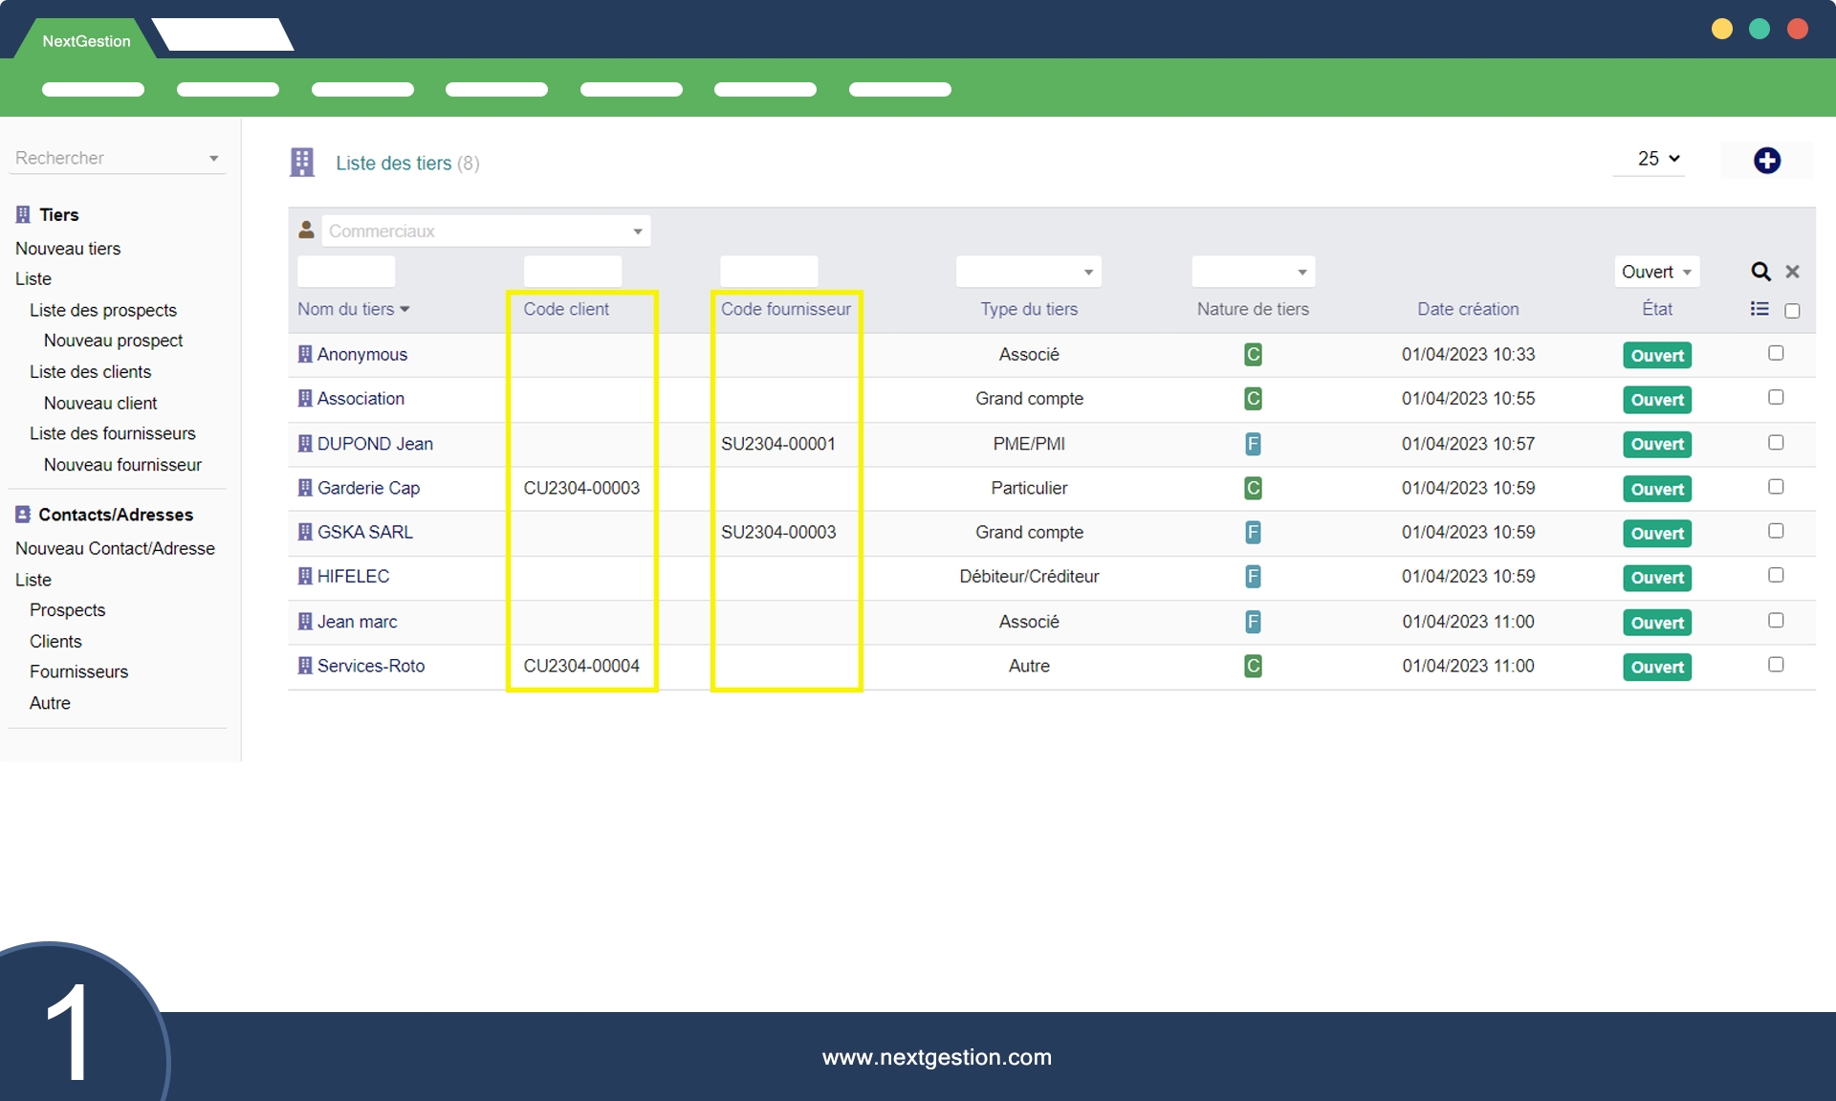Open Liste des fournisseurs in sidebar
The height and width of the screenshot is (1101, 1836).
112,433
